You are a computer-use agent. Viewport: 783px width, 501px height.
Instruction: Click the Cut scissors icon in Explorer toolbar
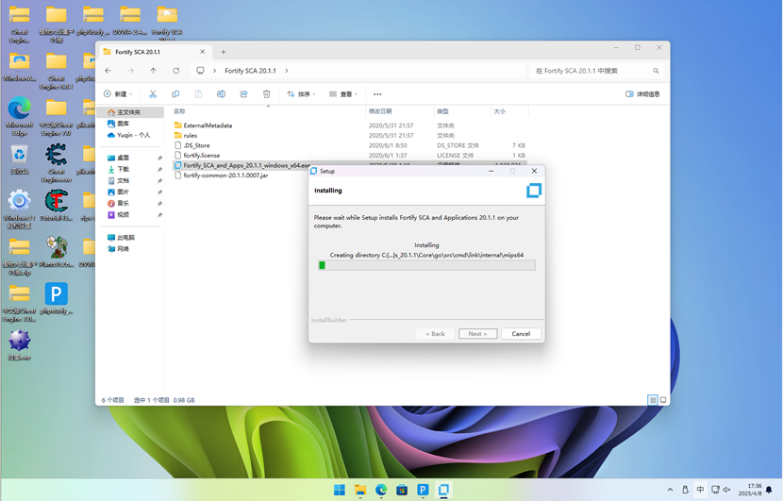click(x=153, y=94)
